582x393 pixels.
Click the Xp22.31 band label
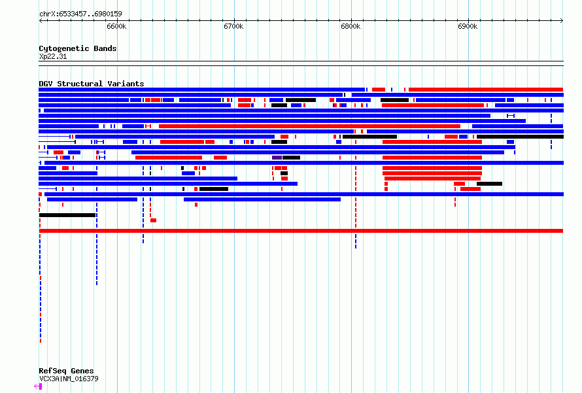53,56
